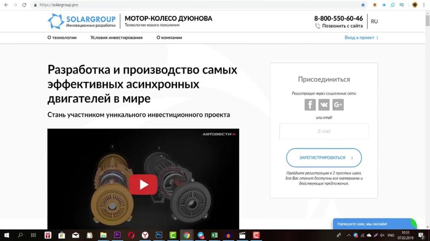This screenshot has width=430, height=241.
Task: Open 'О технологии' menu item
Action: click(62, 37)
